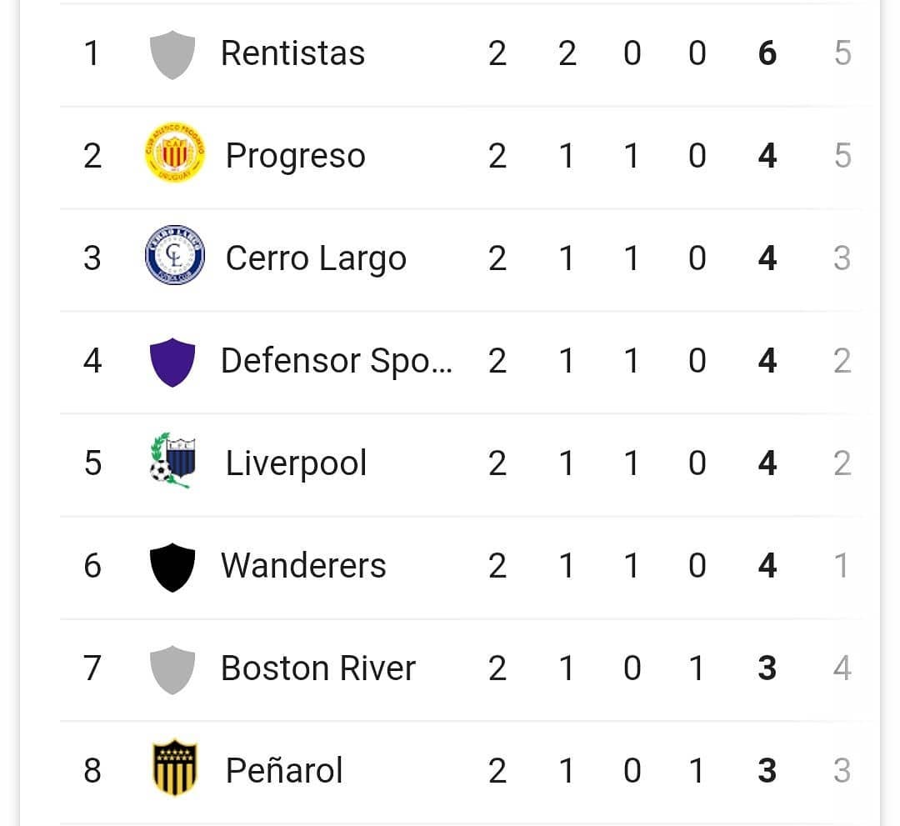Viewport: 900px width, 826px height.
Task: Click the Cerro Largo blue round crest
Action: tap(174, 255)
